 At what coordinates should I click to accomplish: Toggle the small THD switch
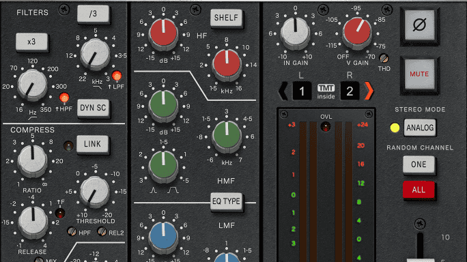[384, 58]
